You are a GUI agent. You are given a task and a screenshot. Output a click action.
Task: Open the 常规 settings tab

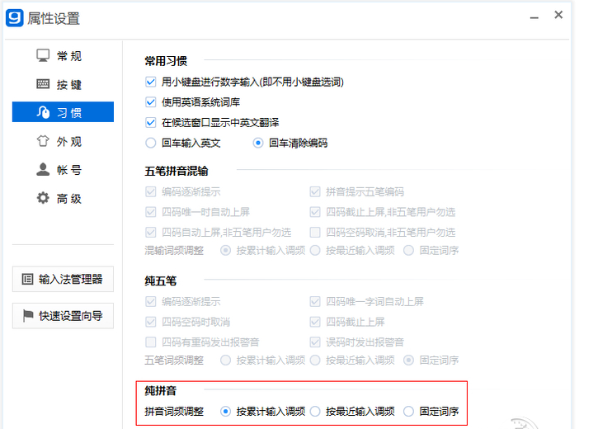(x=63, y=55)
